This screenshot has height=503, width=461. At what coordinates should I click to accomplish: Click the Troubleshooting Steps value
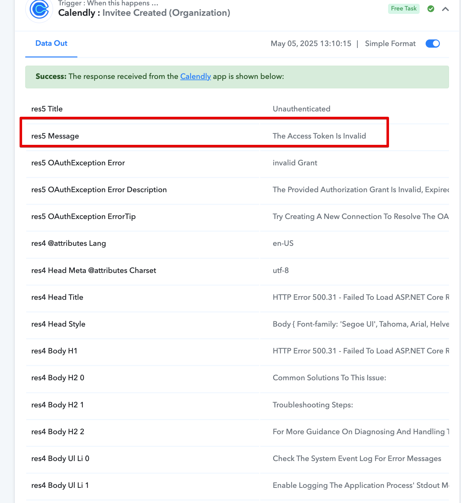(x=313, y=405)
